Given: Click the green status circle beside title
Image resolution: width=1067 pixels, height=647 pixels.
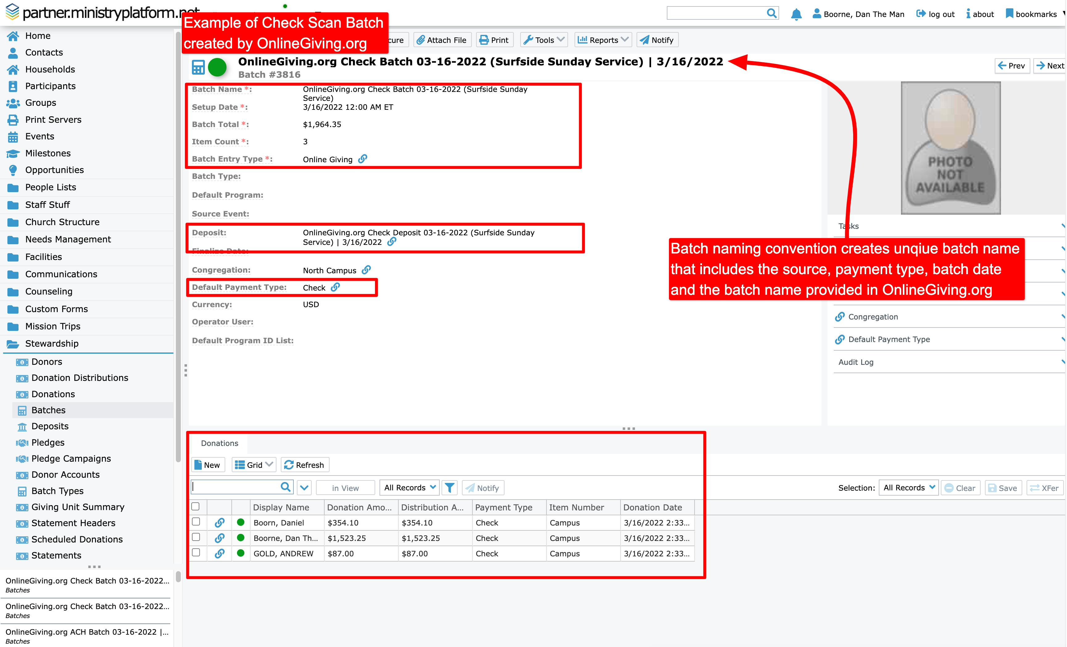Looking at the screenshot, I should [218, 68].
